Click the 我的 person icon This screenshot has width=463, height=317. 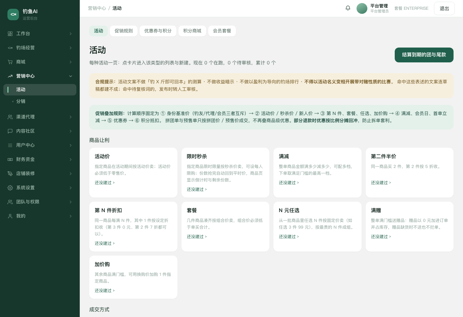pyautogui.click(x=10, y=216)
